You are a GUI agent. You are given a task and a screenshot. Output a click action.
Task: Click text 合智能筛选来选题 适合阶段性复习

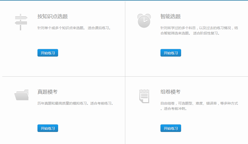click(x=190, y=33)
